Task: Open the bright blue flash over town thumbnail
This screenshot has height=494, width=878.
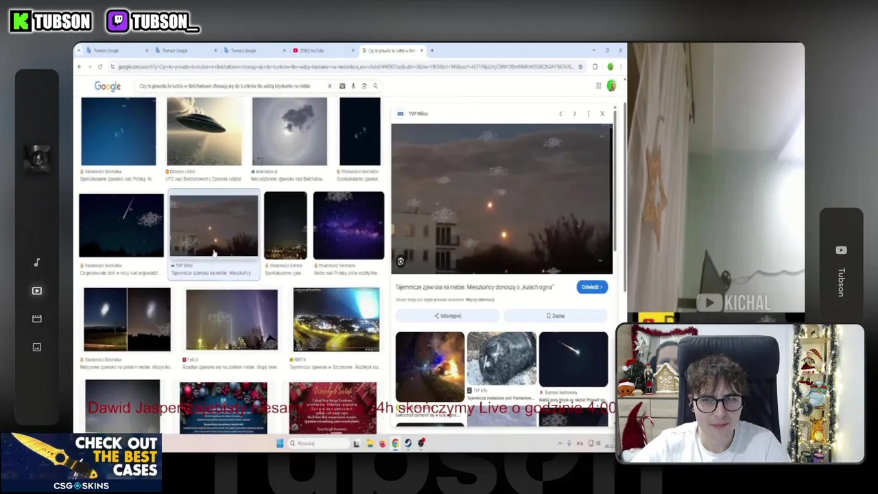Action: point(336,320)
